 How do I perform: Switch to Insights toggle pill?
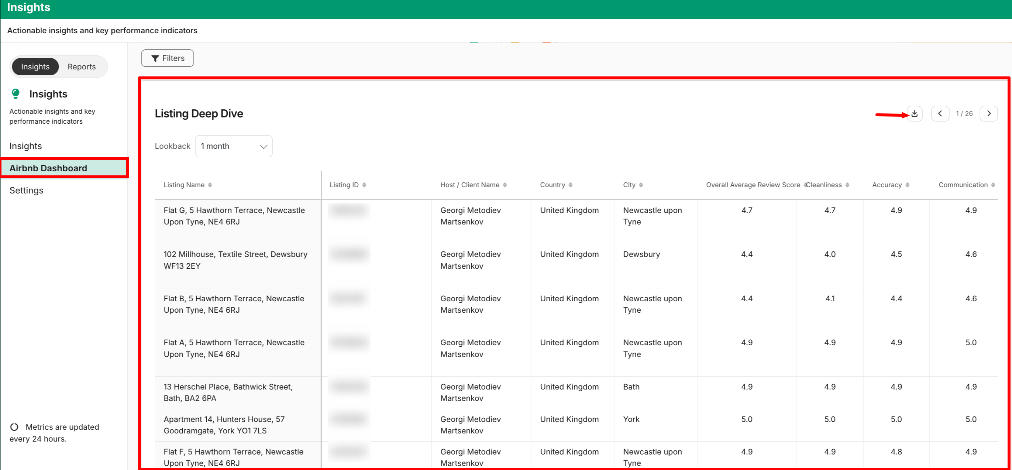pyautogui.click(x=35, y=67)
